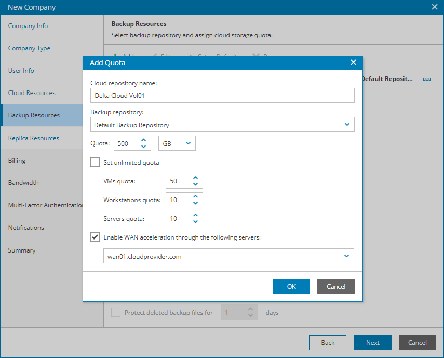Decrease Workstations quota using down arrow
The image size is (444, 358).
(x=195, y=203)
